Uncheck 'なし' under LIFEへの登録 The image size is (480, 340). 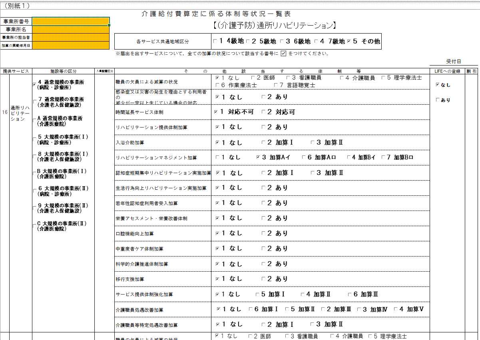[438, 85]
